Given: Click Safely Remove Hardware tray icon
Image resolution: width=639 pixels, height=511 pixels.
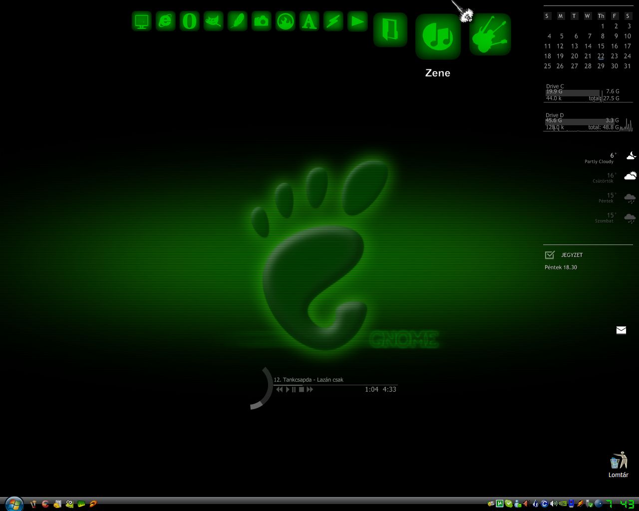Looking at the screenshot, I should (590, 504).
